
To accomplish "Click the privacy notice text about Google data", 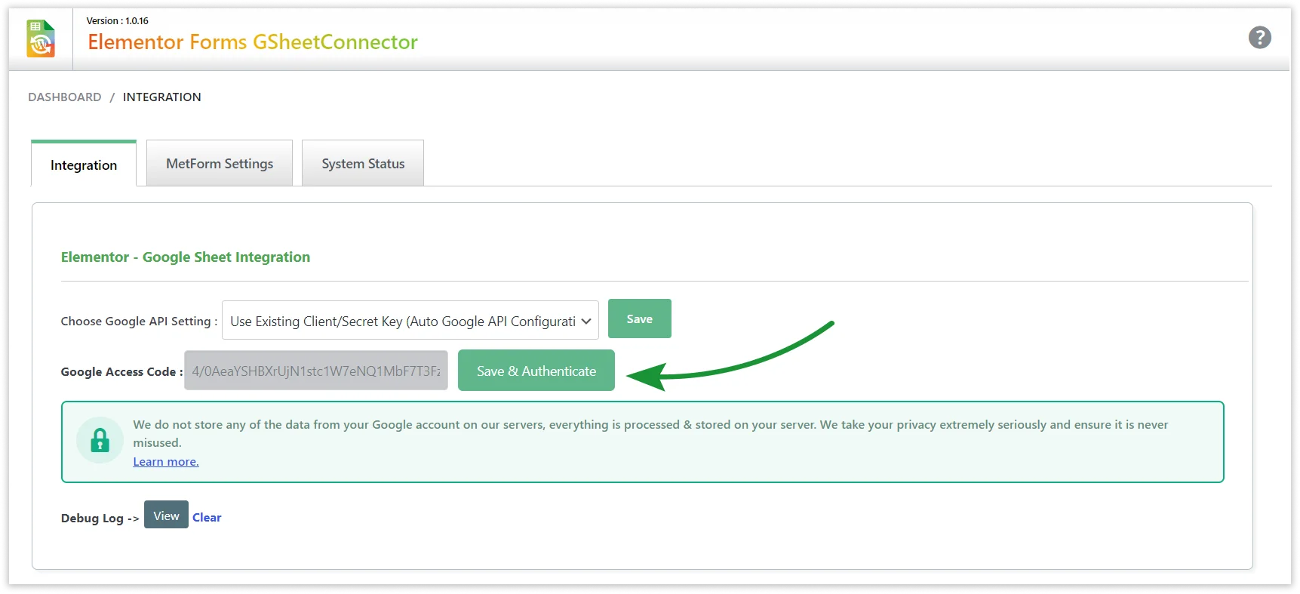I will pos(649,425).
